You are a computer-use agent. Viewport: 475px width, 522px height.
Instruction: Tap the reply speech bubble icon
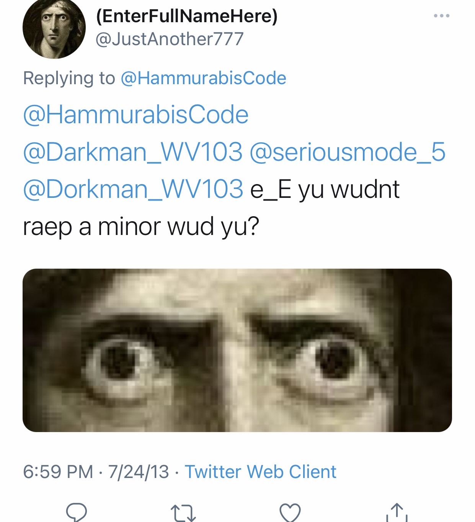pos(77,512)
